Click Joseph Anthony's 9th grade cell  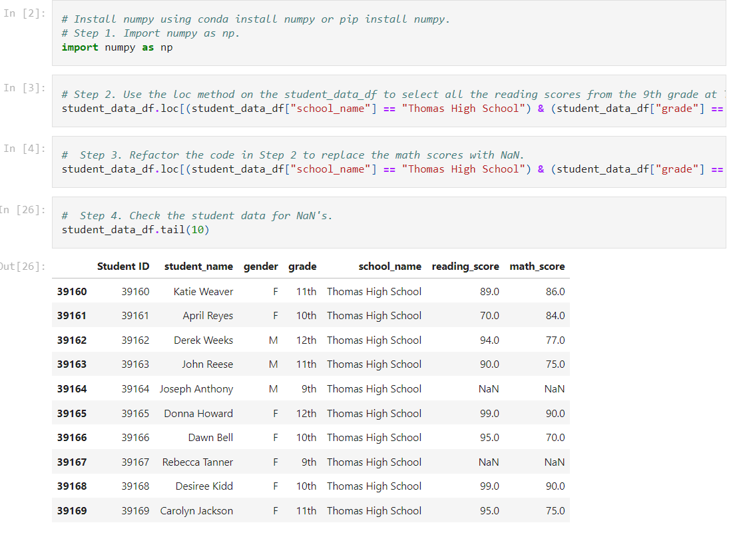309,389
